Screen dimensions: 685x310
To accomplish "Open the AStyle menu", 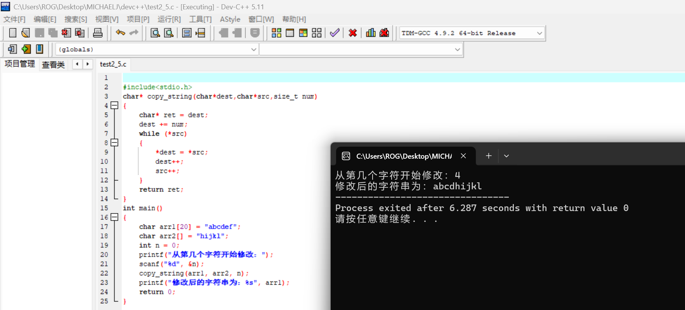I will tap(230, 19).
